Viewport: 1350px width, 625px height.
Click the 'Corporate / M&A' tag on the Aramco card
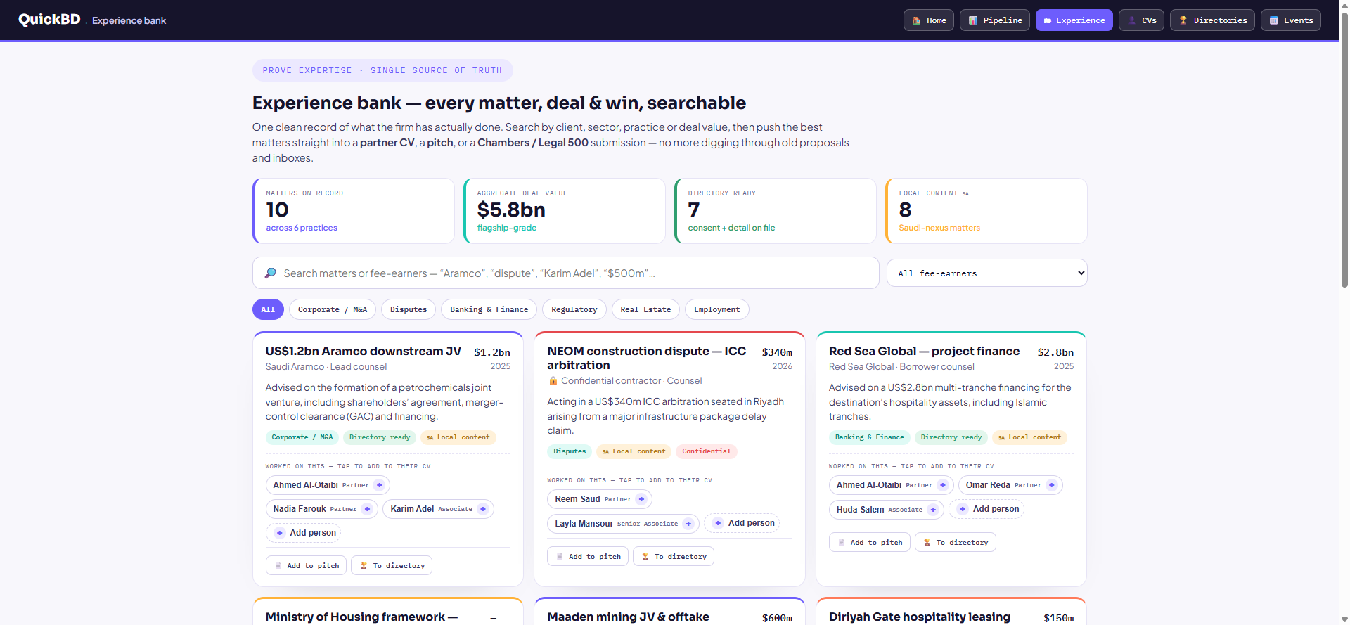tap(302, 437)
